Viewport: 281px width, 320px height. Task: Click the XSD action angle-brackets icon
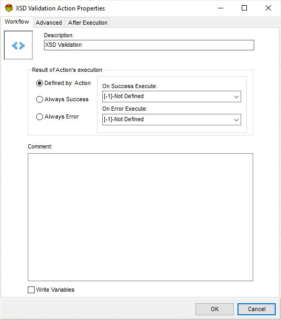click(18, 45)
